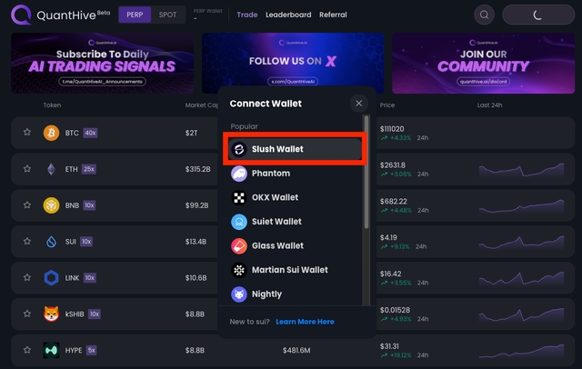Pick the Suiet Wallet icon
Screen dimensions: 582x369
click(239, 222)
